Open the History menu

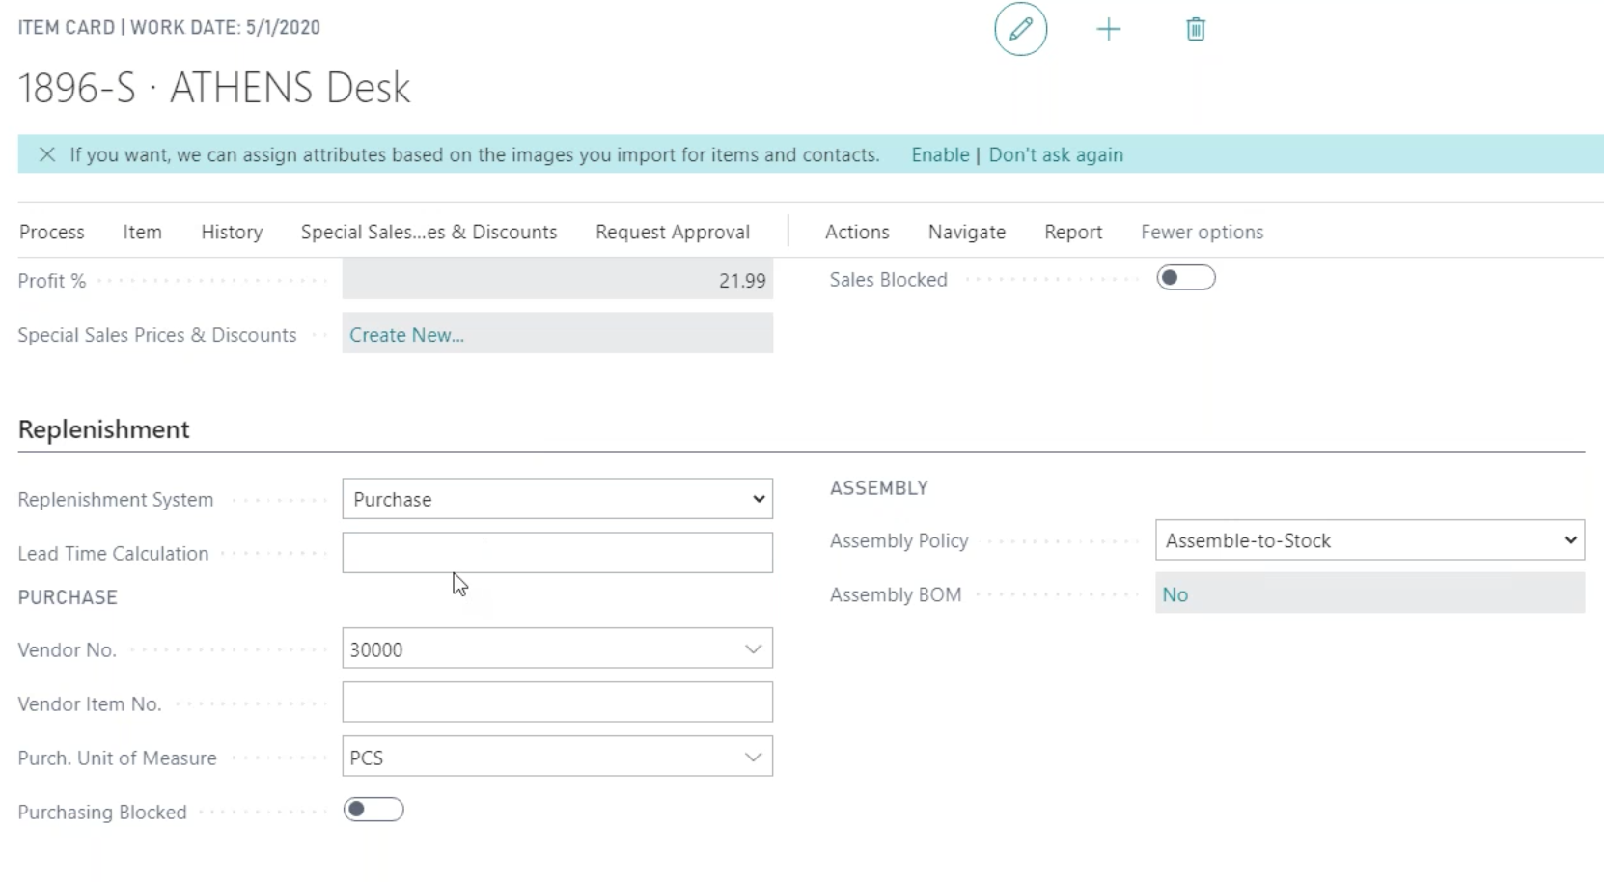coord(232,232)
